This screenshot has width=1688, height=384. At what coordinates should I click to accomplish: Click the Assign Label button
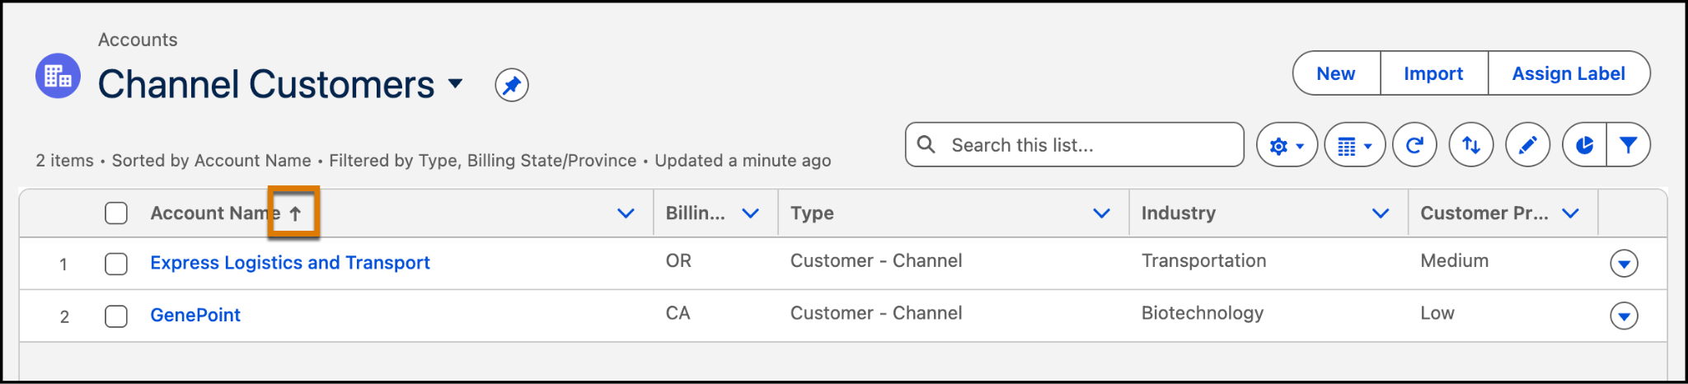[x=1569, y=73]
